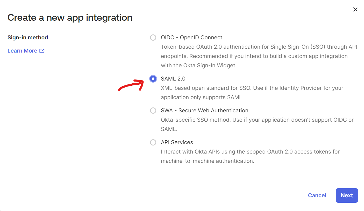This screenshot has height=211, width=364.
Task: Click the API Services option title
Action: pos(177,142)
